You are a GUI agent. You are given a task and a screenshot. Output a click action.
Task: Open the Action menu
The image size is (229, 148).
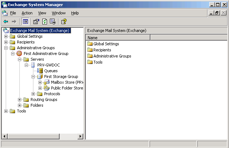(27, 13)
